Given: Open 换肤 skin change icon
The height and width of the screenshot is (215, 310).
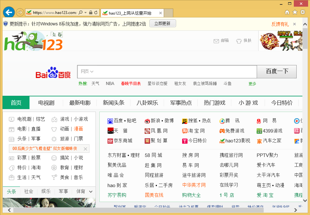Looking at the screenshot, I should tap(244, 41).
